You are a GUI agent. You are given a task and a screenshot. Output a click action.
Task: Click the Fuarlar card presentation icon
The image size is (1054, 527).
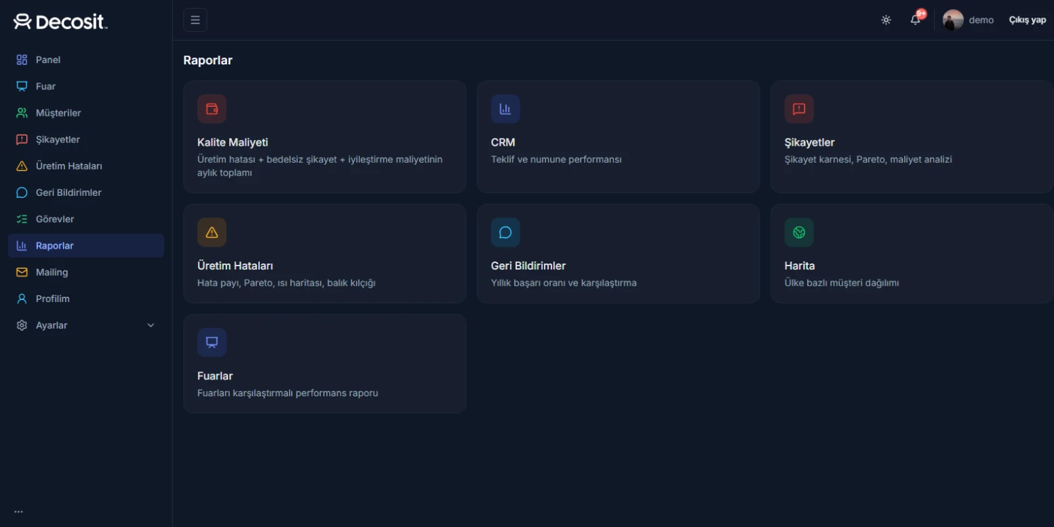coord(212,342)
